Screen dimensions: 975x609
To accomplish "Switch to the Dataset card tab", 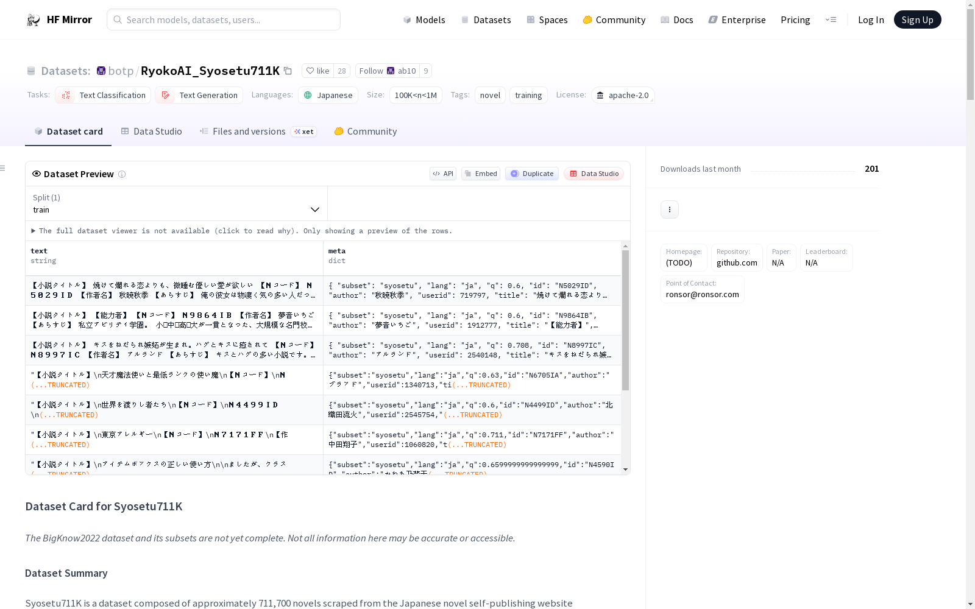I will pos(68,132).
